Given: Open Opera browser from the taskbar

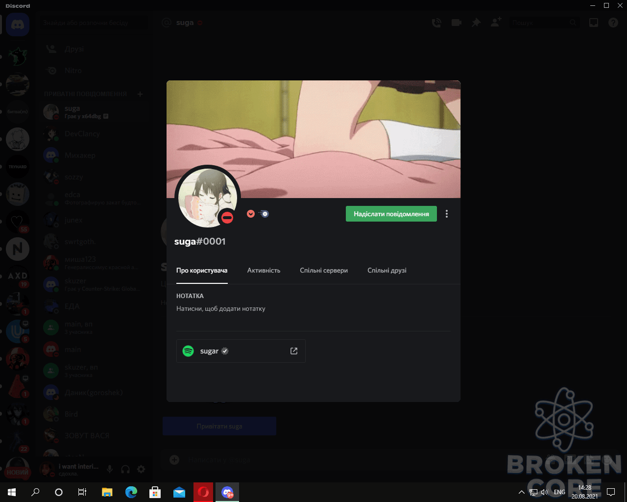Looking at the screenshot, I should pyautogui.click(x=203, y=492).
